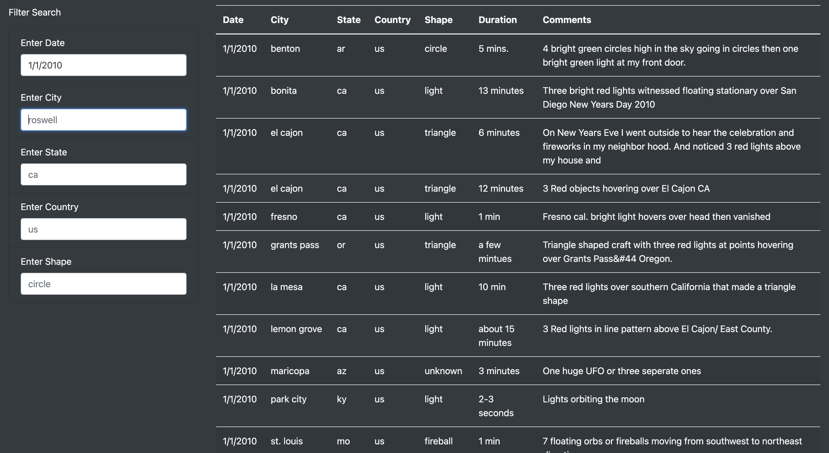Click the grants pass city cell
829x453 pixels.
(295, 245)
